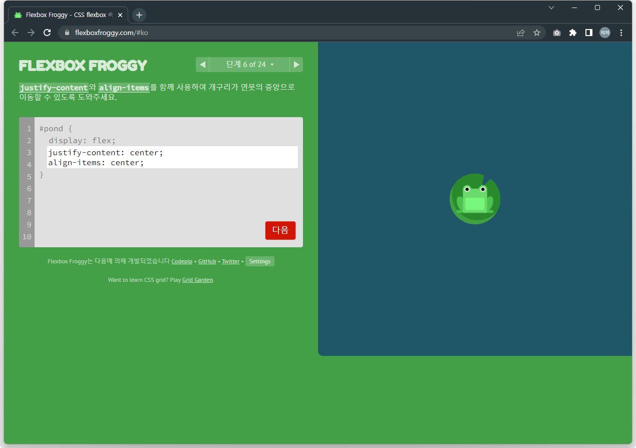Click the align-items help term
The image size is (636, 448).
click(x=124, y=88)
